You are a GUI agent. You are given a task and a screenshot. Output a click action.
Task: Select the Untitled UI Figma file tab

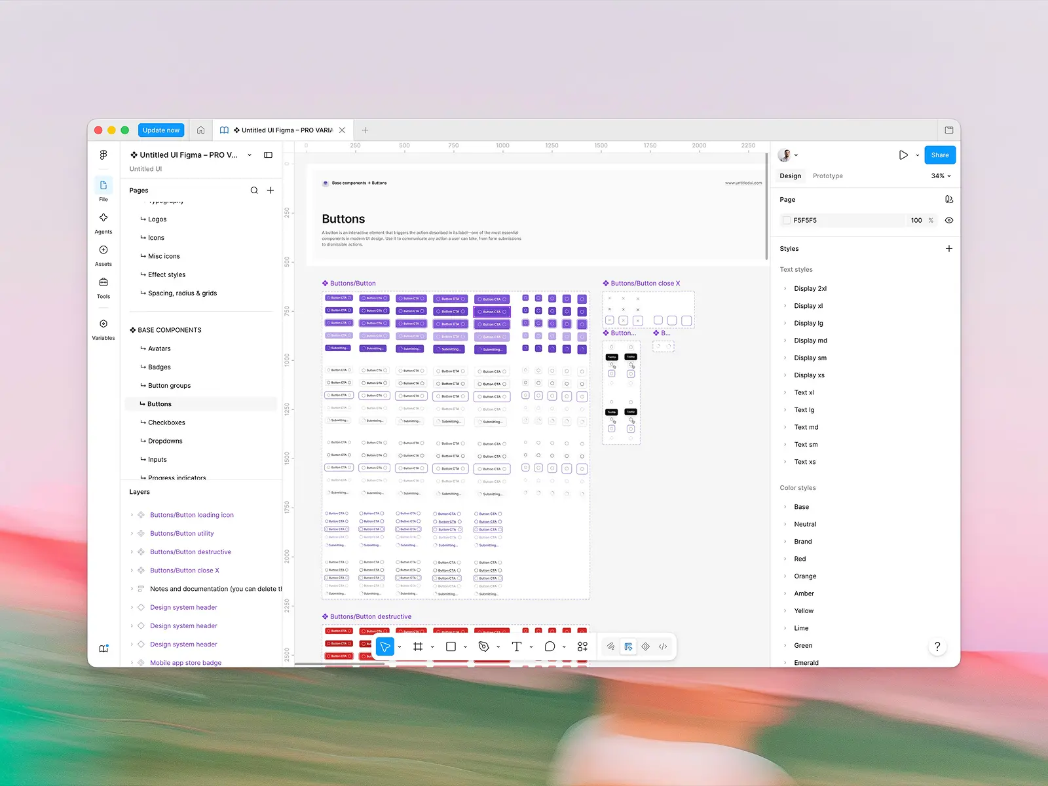point(283,130)
